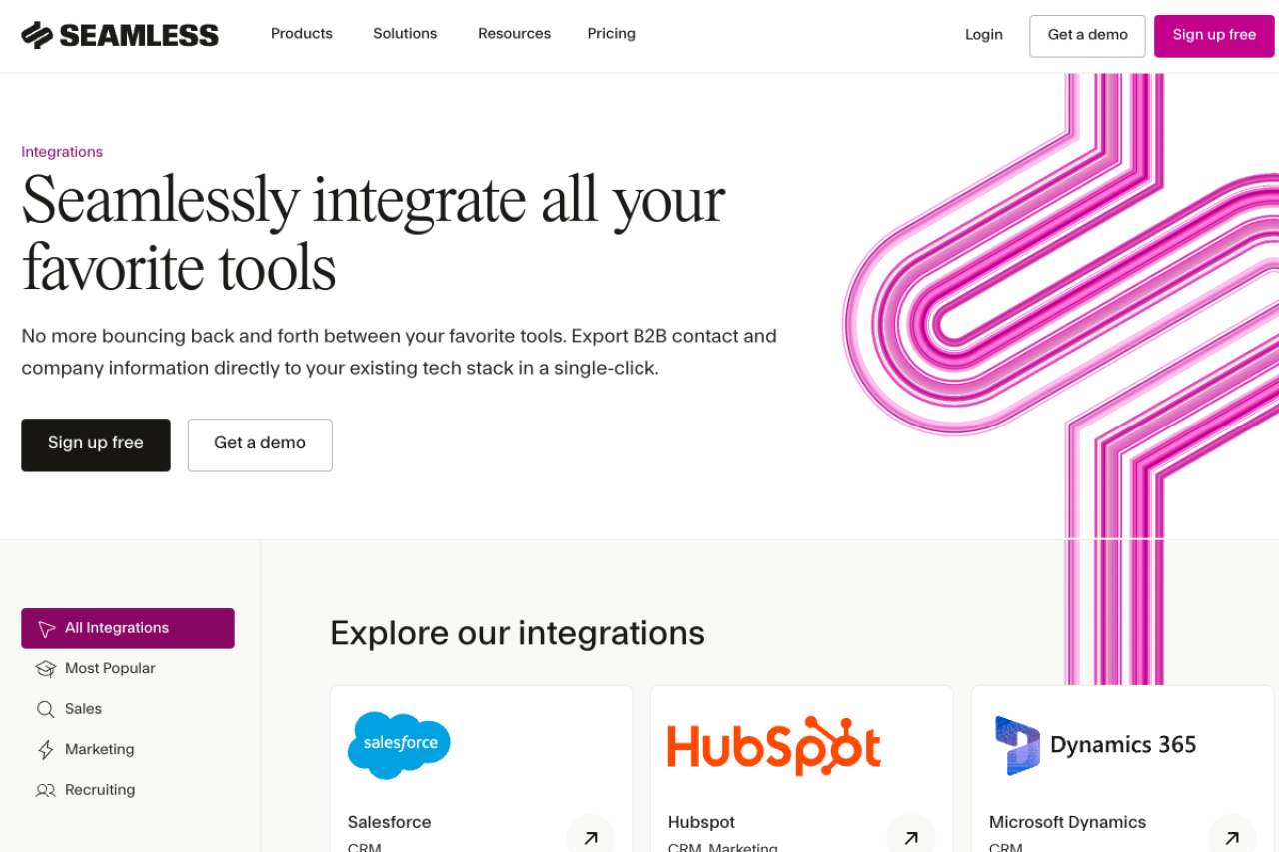Click header Get a demo button
Image resolution: width=1279 pixels, height=852 pixels.
coord(1088,36)
